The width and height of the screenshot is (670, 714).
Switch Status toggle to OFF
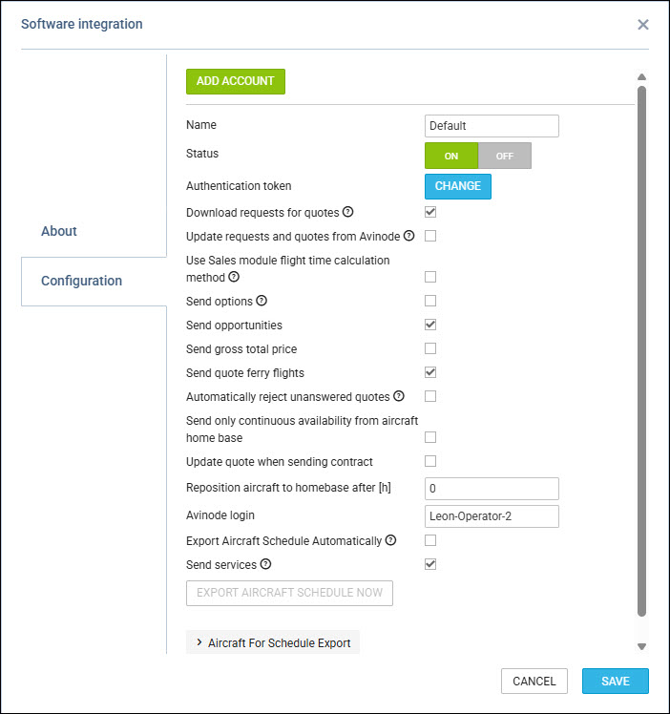point(504,156)
